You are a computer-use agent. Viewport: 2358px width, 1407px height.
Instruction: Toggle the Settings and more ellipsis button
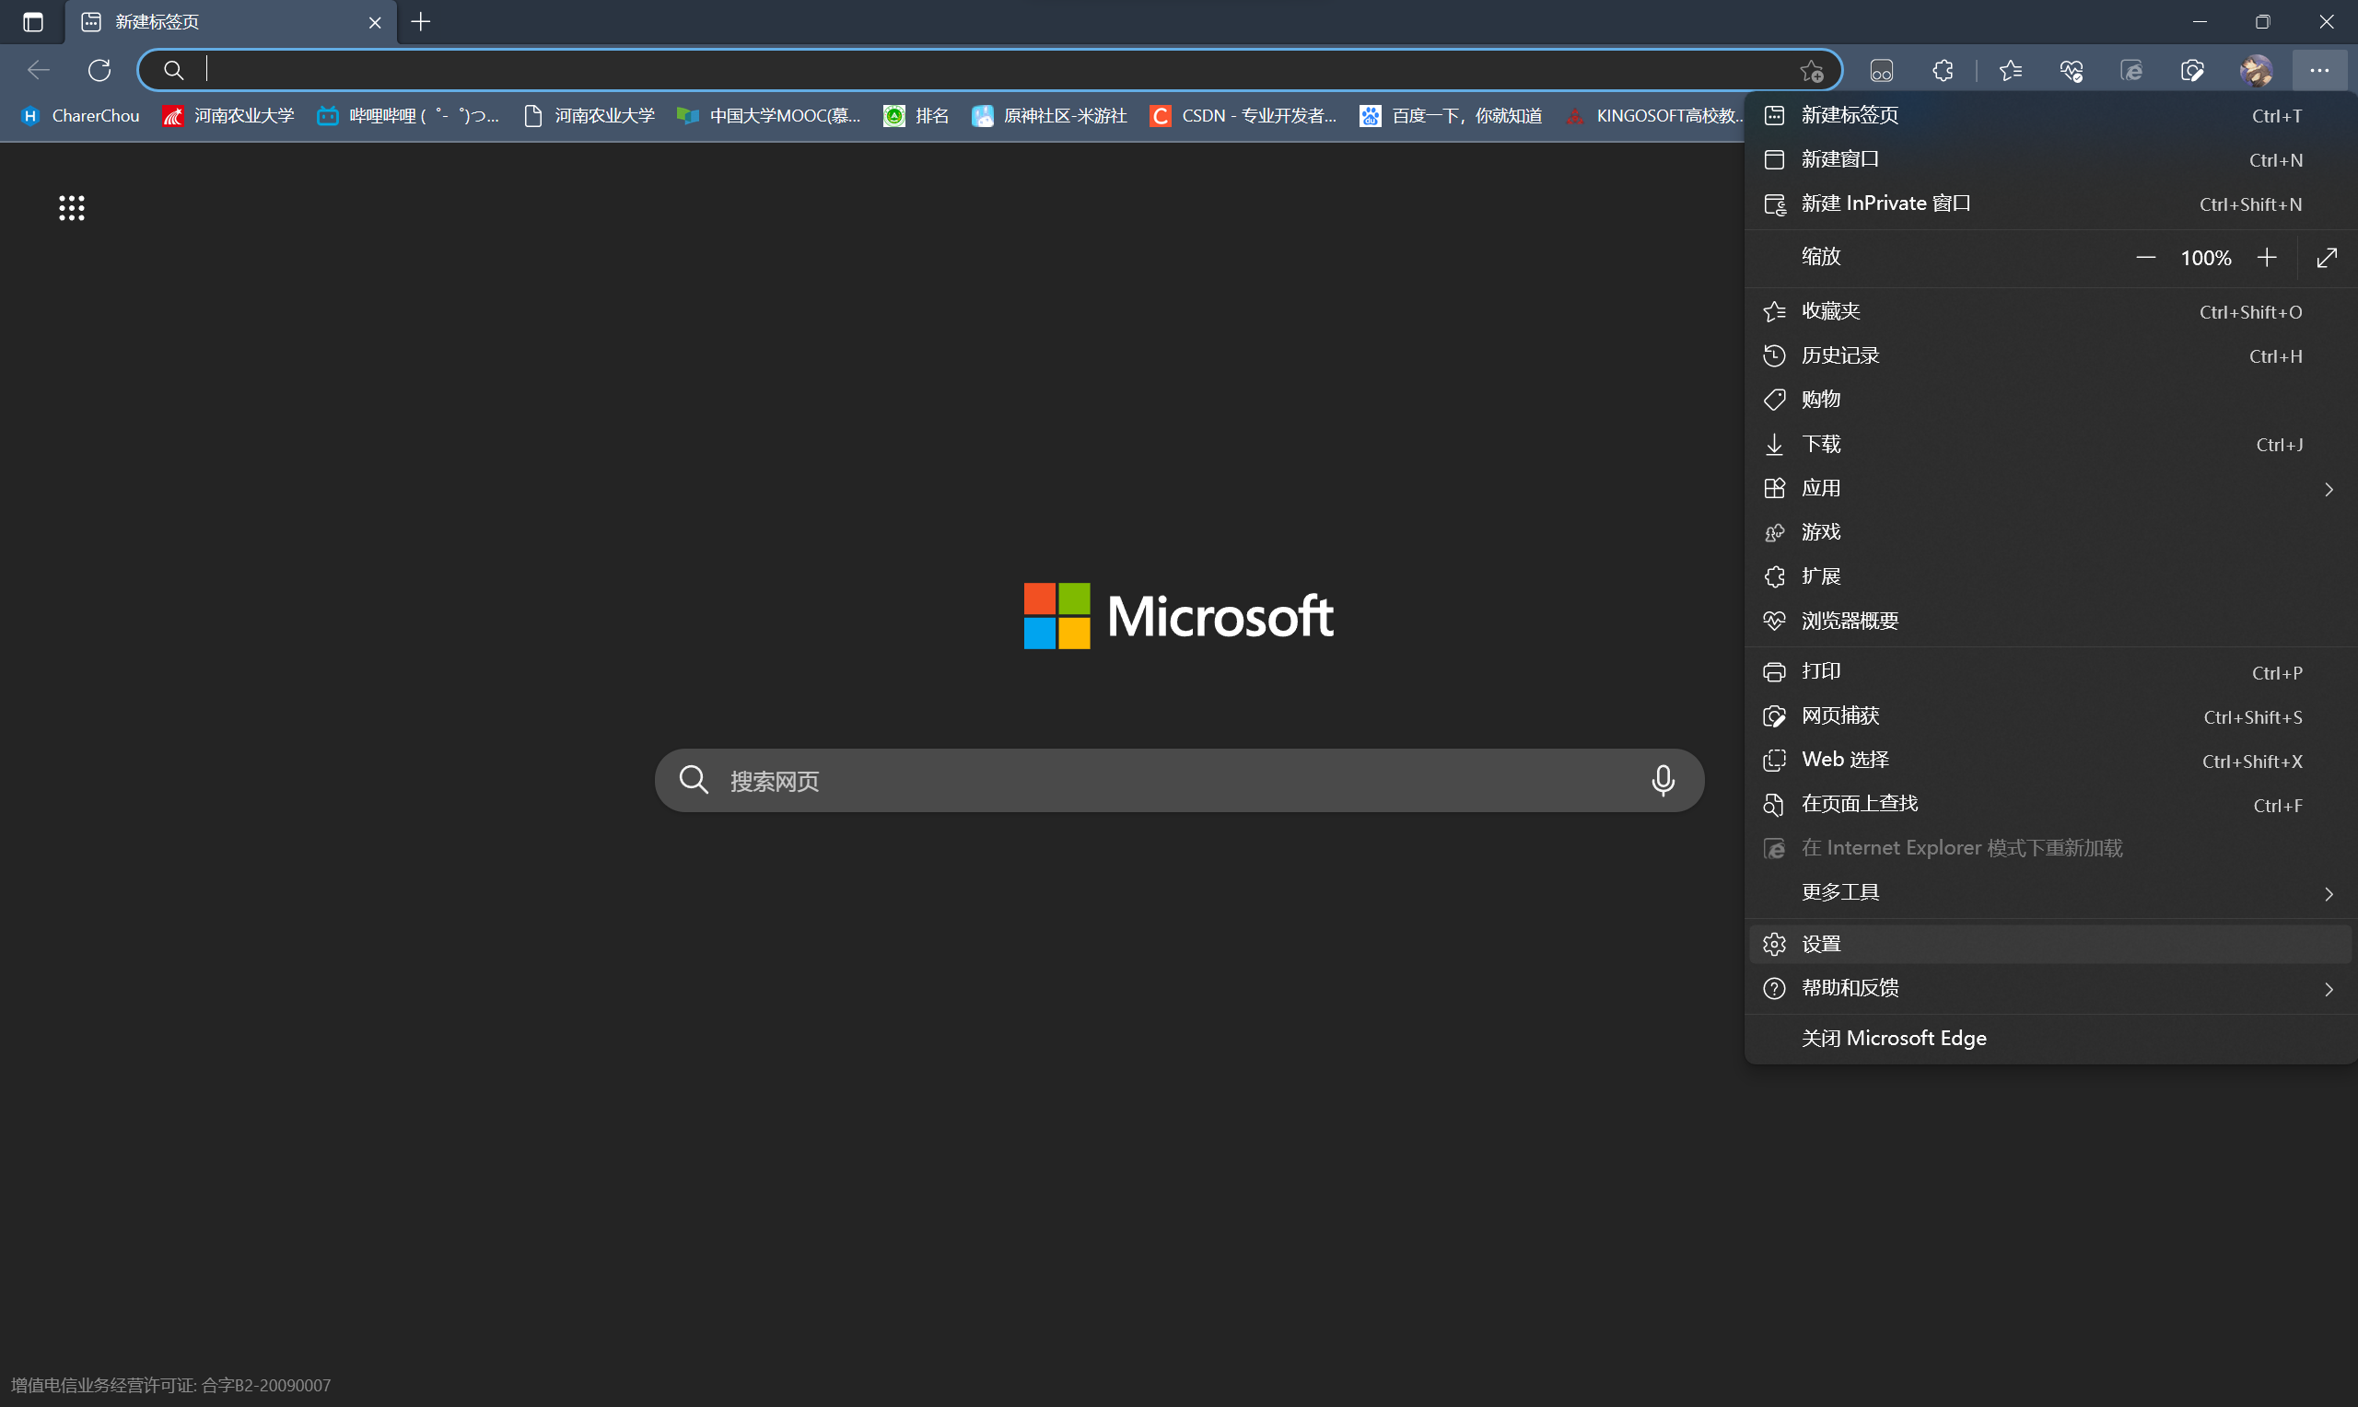(2319, 70)
